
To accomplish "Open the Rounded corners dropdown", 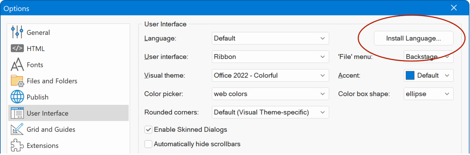I will pyautogui.click(x=270, y=112).
